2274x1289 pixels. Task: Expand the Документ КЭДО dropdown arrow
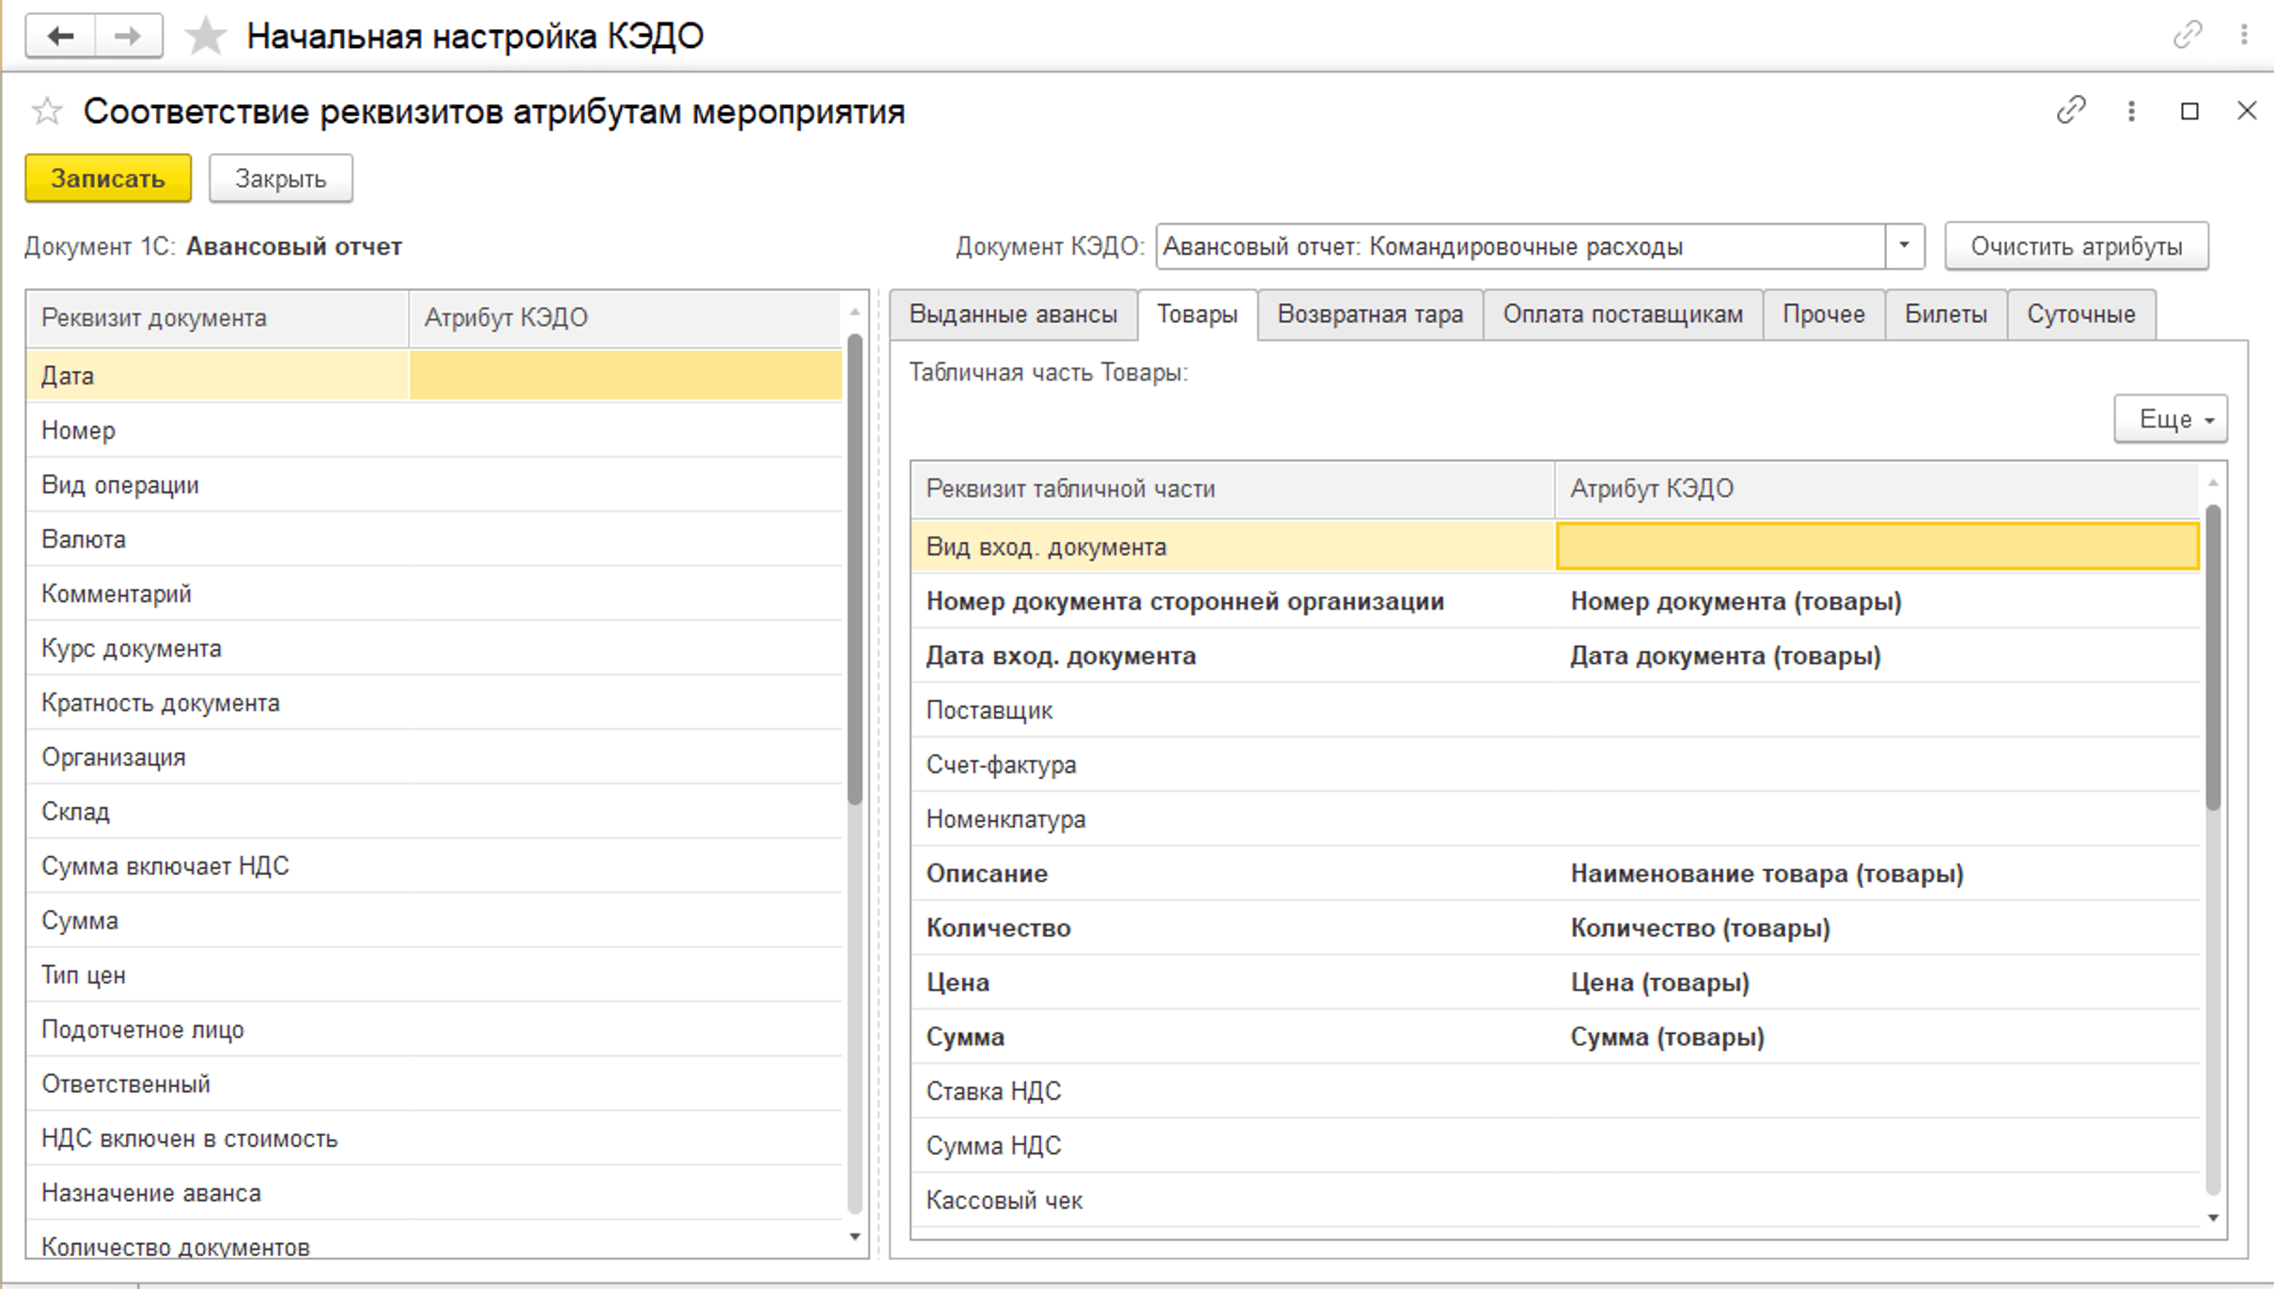tap(1905, 246)
